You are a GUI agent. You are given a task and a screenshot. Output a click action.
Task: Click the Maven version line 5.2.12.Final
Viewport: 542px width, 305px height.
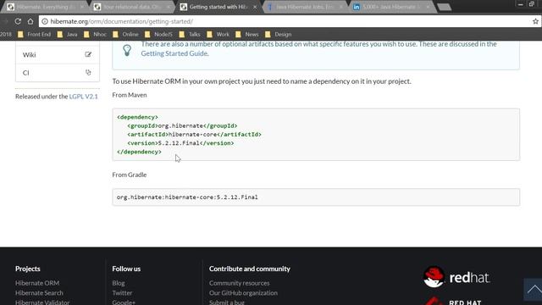180,143
